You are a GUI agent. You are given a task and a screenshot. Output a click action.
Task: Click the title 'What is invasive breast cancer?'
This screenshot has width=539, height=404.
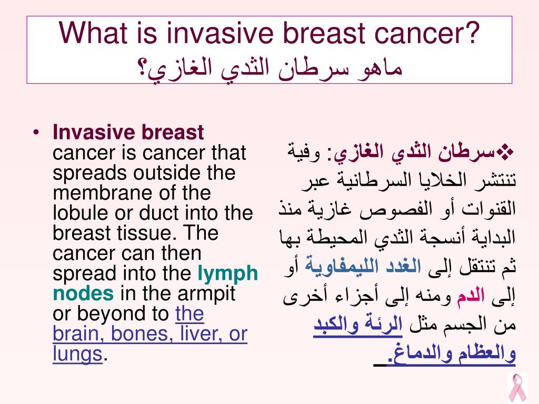pyautogui.click(x=269, y=33)
